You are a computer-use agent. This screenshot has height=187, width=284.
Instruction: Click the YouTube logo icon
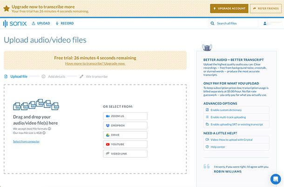point(108,144)
